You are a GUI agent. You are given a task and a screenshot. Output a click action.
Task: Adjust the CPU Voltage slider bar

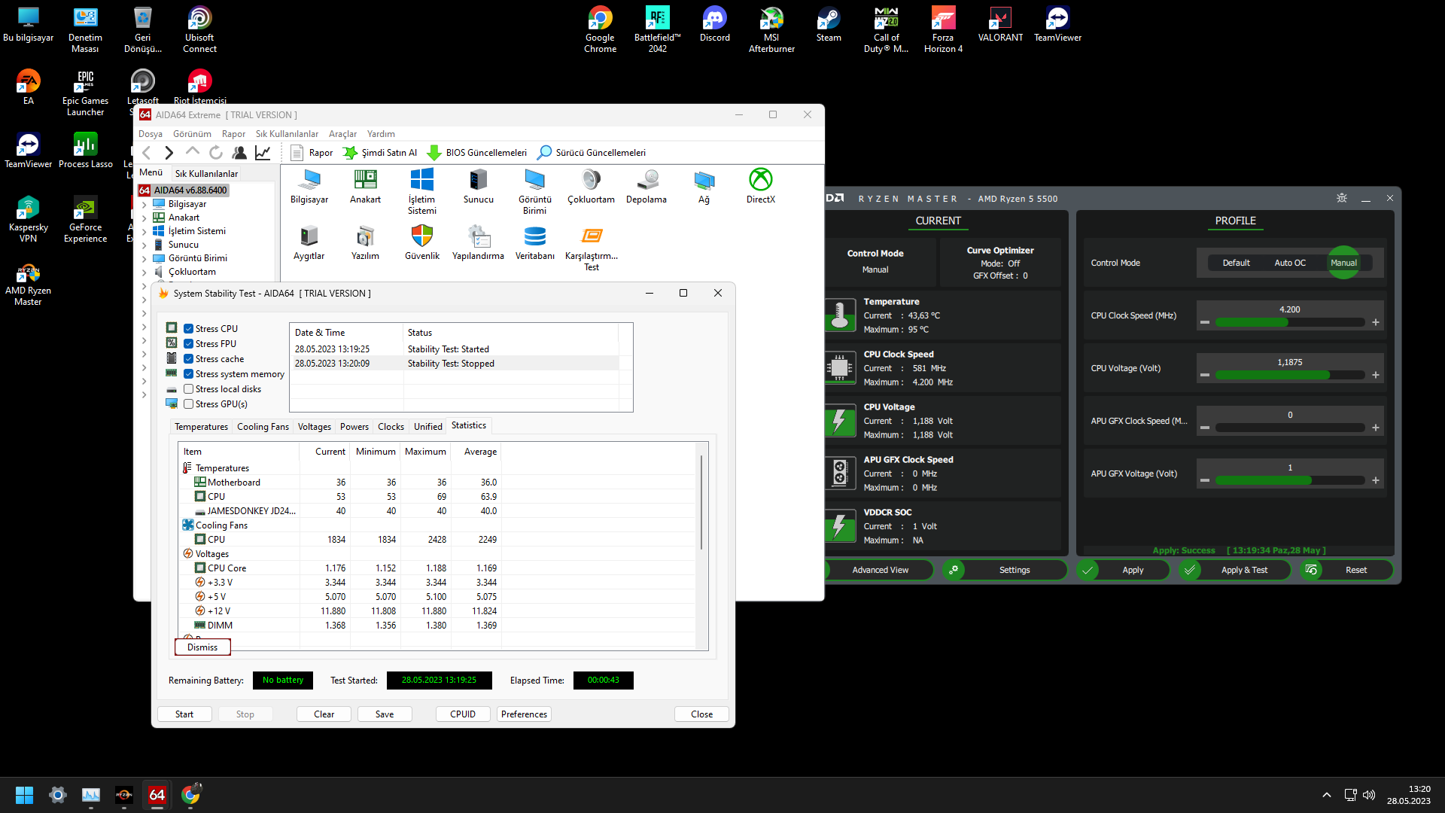1289,375
